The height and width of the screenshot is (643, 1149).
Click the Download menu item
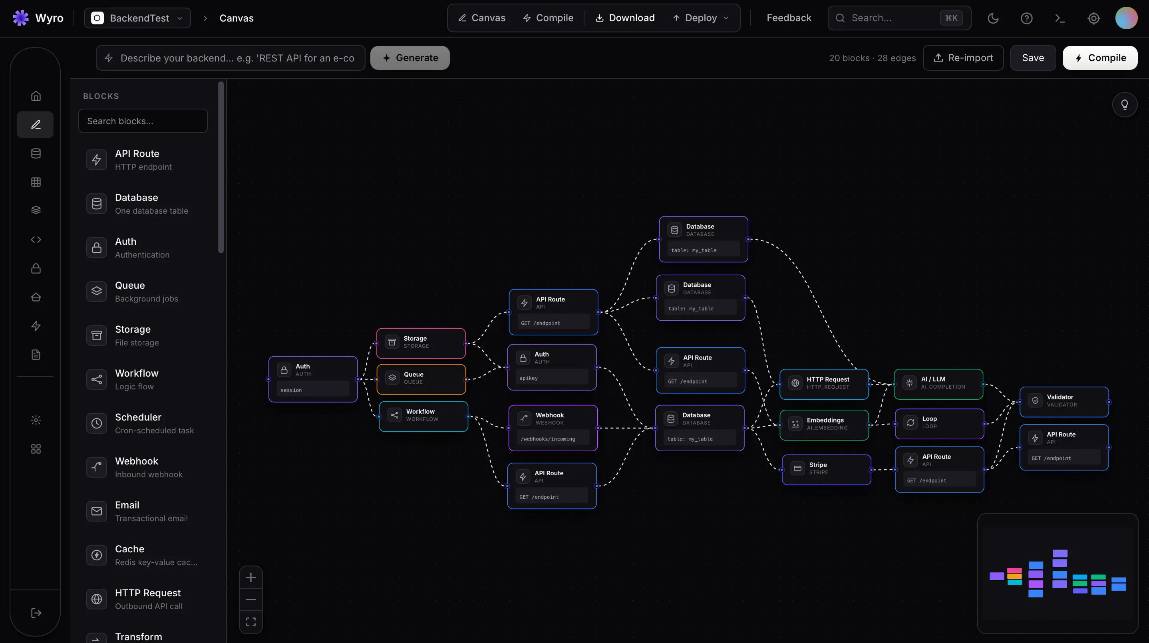625,18
